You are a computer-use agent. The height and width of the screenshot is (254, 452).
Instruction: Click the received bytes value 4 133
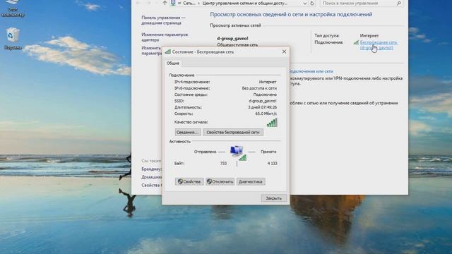coord(272,163)
